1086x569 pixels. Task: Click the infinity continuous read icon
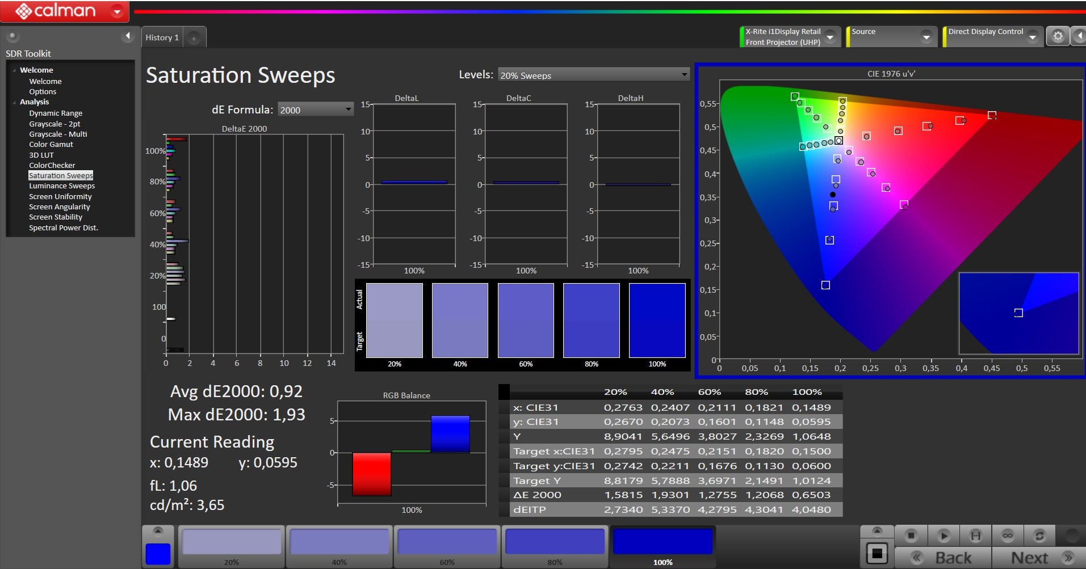tap(1008, 536)
